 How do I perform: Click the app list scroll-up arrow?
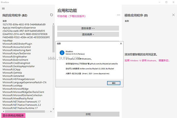(x=53, y=24)
